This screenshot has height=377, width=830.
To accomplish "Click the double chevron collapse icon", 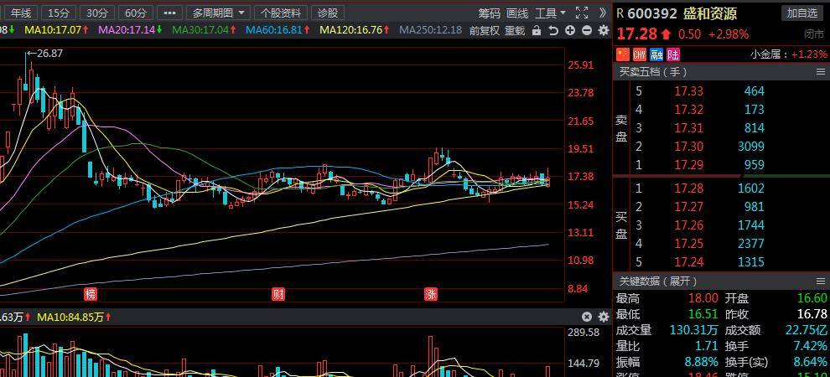I will [x=603, y=13].
